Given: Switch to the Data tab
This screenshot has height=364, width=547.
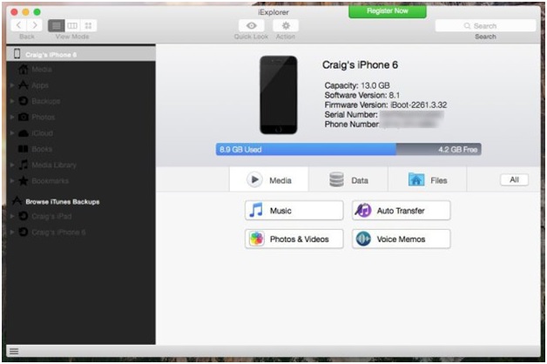Looking at the screenshot, I should click(x=348, y=180).
